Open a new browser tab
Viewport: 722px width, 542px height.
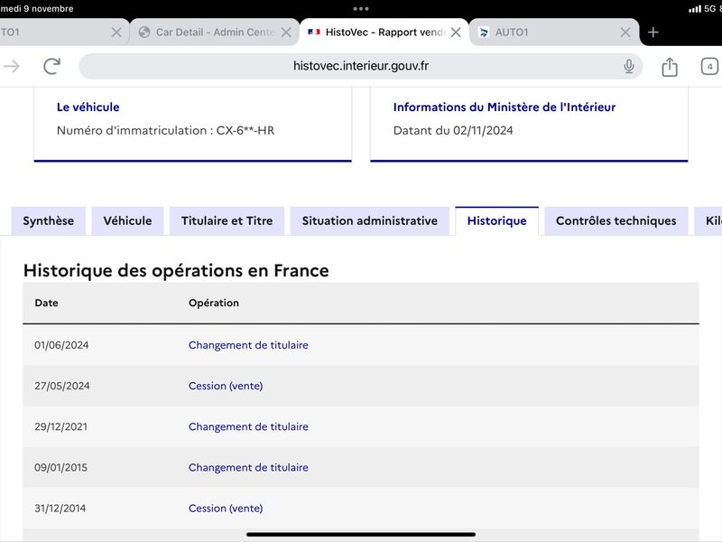[653, 33]
